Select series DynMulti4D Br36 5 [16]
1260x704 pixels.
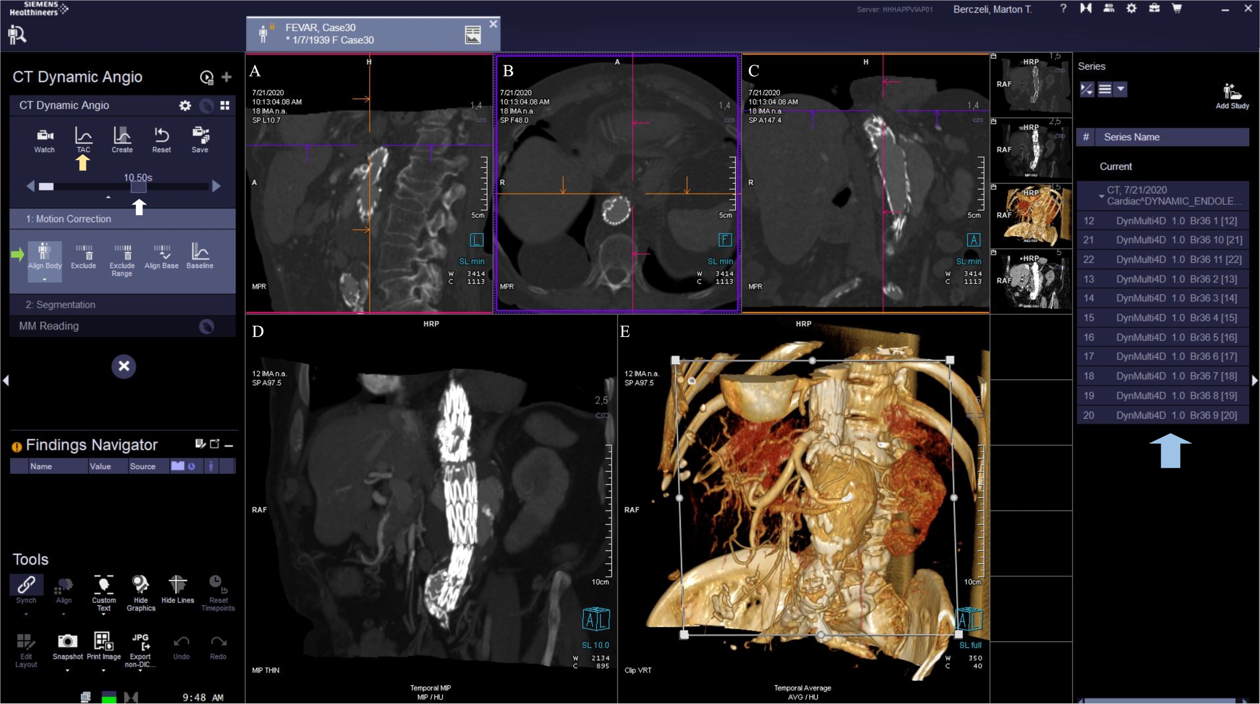tap(1176, 337)
